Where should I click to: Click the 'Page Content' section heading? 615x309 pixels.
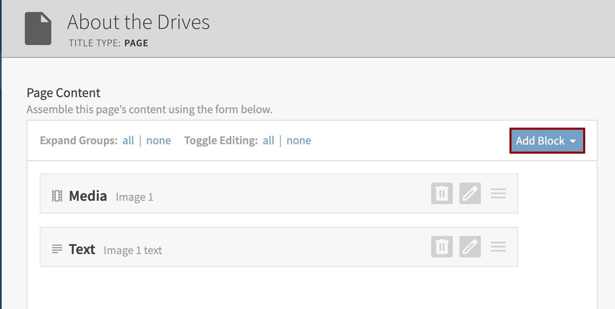[63, 93]
